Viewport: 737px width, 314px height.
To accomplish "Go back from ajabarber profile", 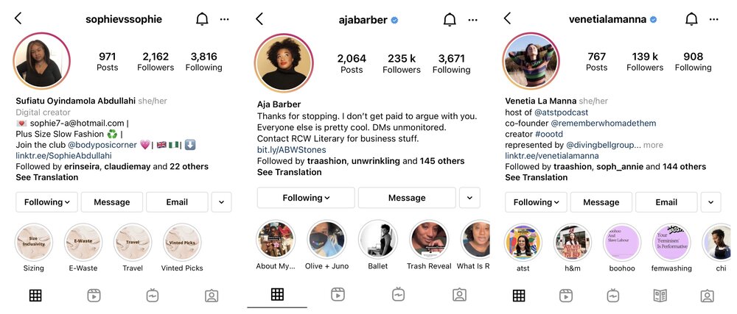I will tap(259, 18).
